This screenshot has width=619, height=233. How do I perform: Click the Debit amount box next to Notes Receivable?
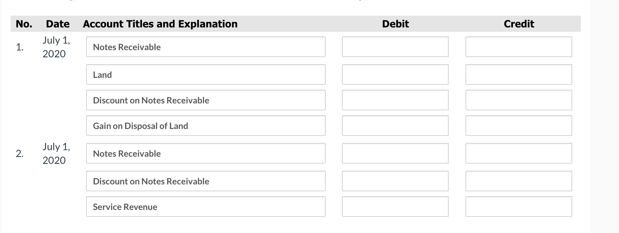coord(395,47)
